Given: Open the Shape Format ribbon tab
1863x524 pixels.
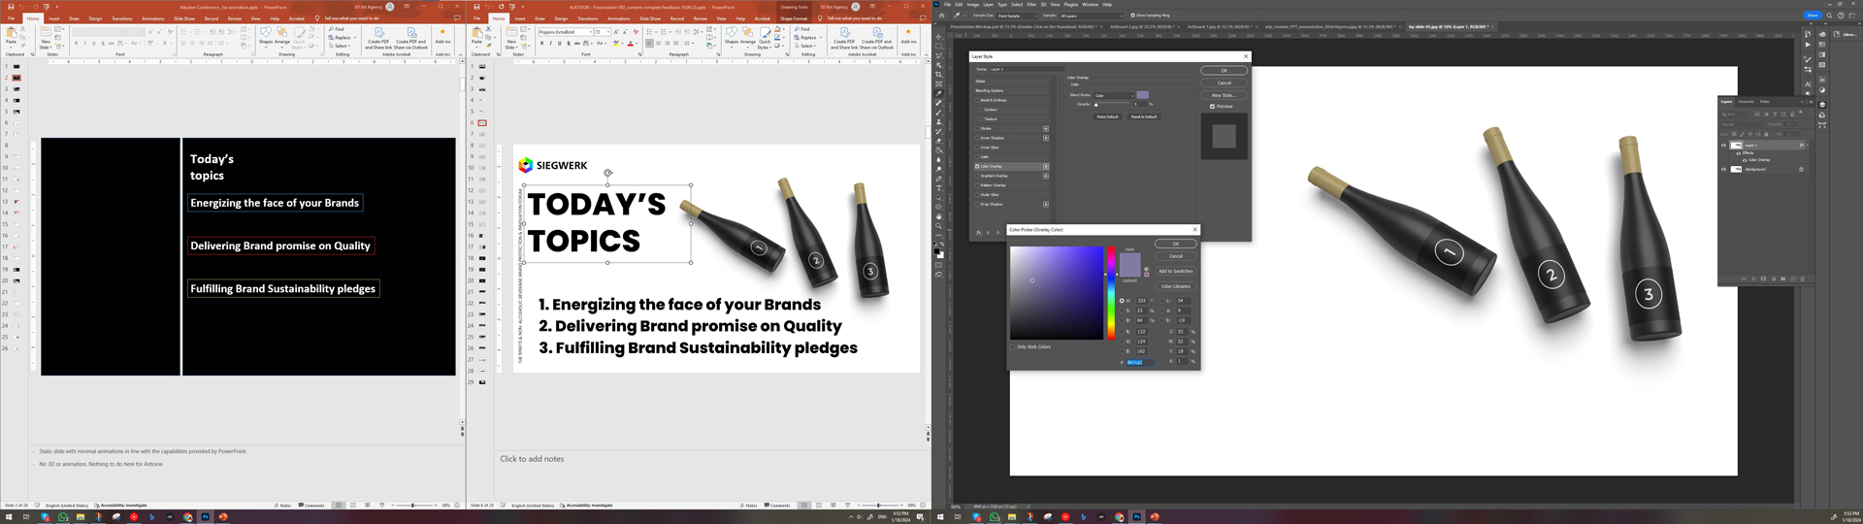Looking at the screenshot, I should click(x=793, y=18).
